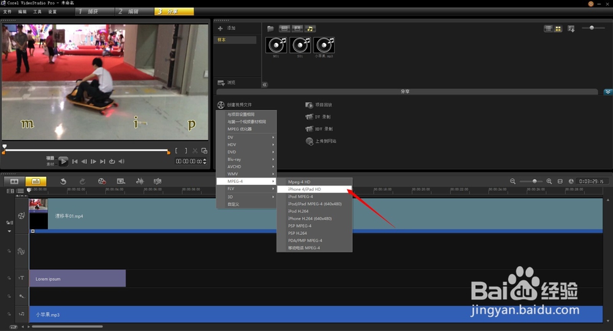Toggle the show audio files filter
This screenshot has height=331, width=613.
310,29
